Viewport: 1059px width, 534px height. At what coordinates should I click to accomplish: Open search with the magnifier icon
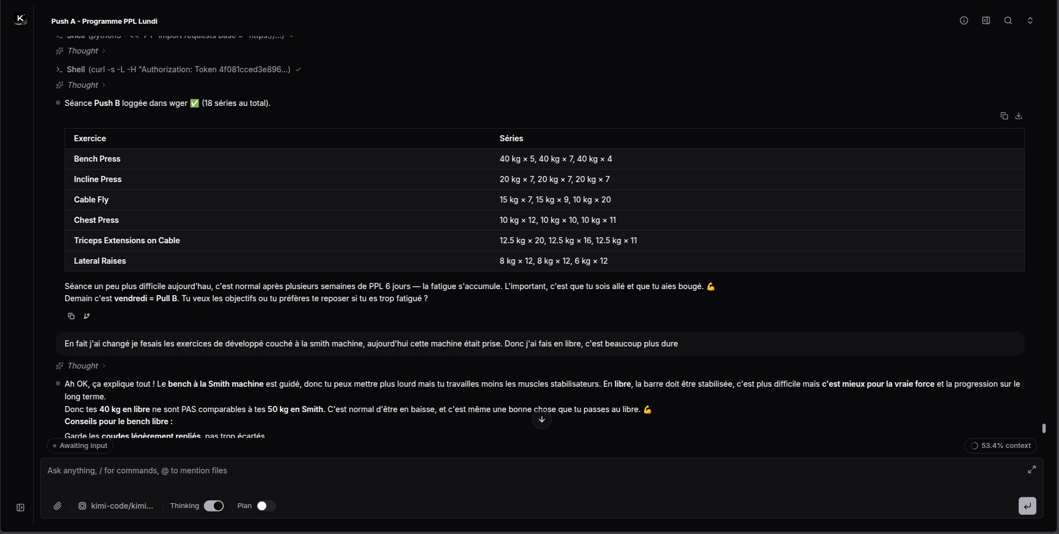pyautogui.click(x=1008, y=20)
